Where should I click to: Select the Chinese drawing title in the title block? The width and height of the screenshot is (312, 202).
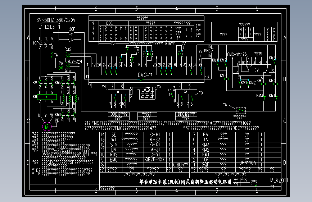coord(185,182)
